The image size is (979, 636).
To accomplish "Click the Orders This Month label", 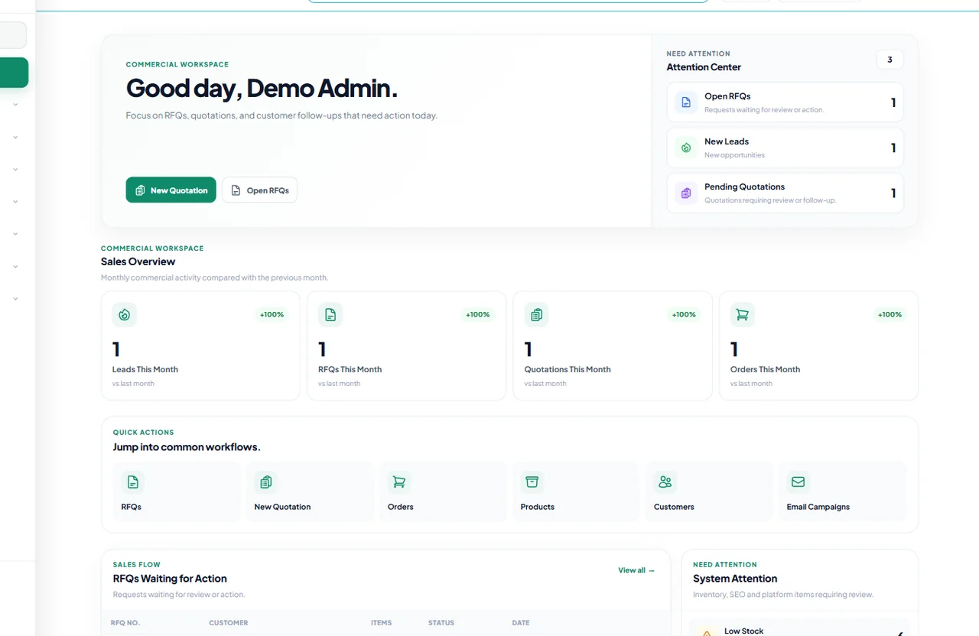I will click(x=765, y=369).
